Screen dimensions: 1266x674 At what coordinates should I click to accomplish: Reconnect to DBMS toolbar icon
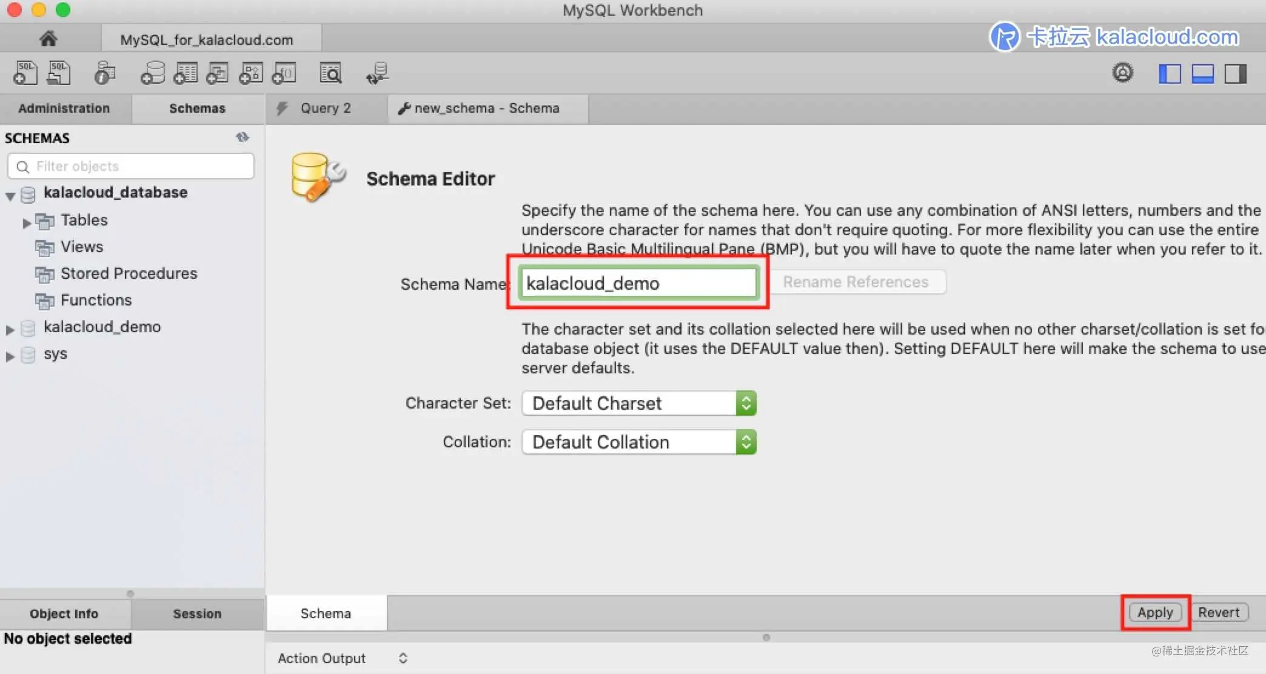[377, 73]
